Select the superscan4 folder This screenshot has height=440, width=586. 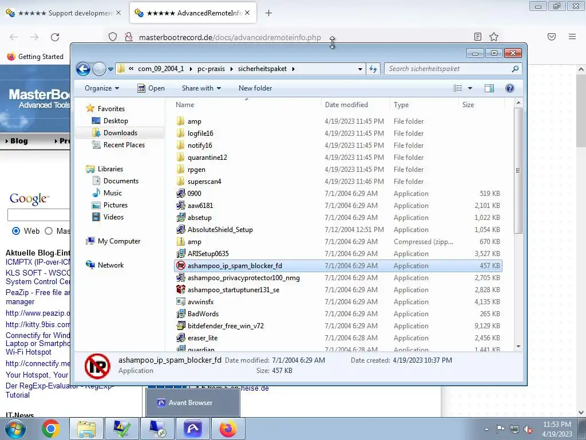pos(204,182)
